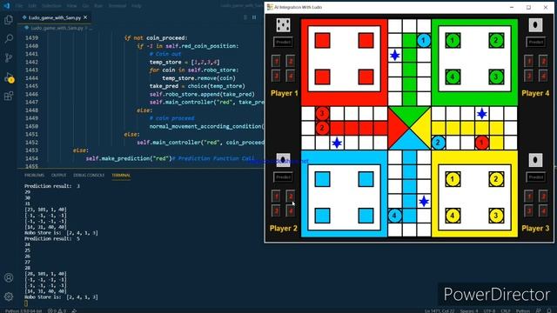Open the Terminal menu
This screenshot has height=313, width=557.
pyautogui.click(x=117, y=6)
